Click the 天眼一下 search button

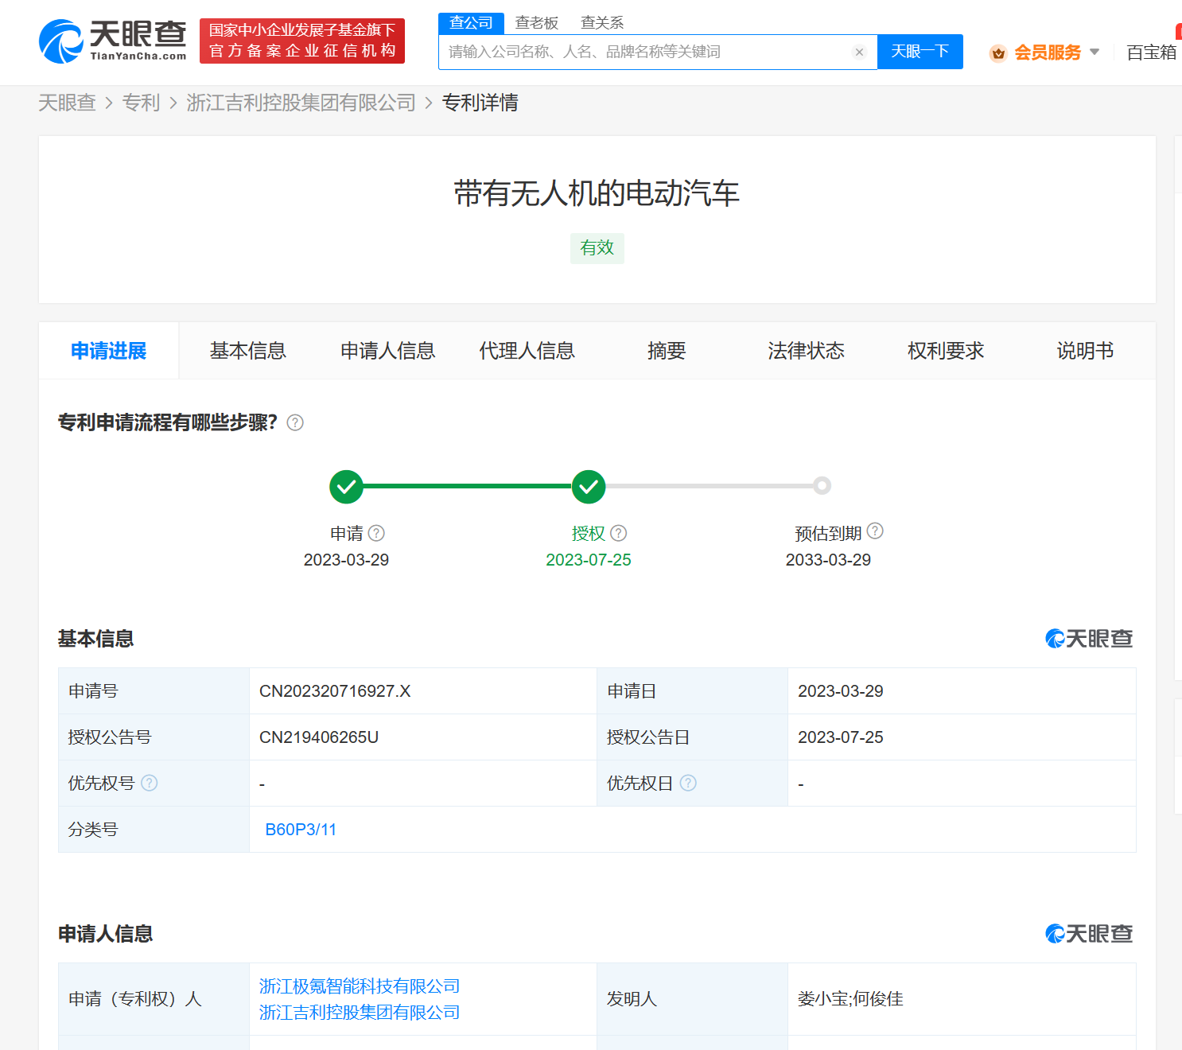pos(920,52)
